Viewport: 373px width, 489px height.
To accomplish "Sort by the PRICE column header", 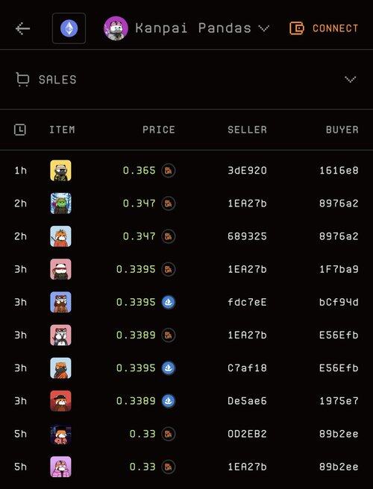I will (159, 130).
